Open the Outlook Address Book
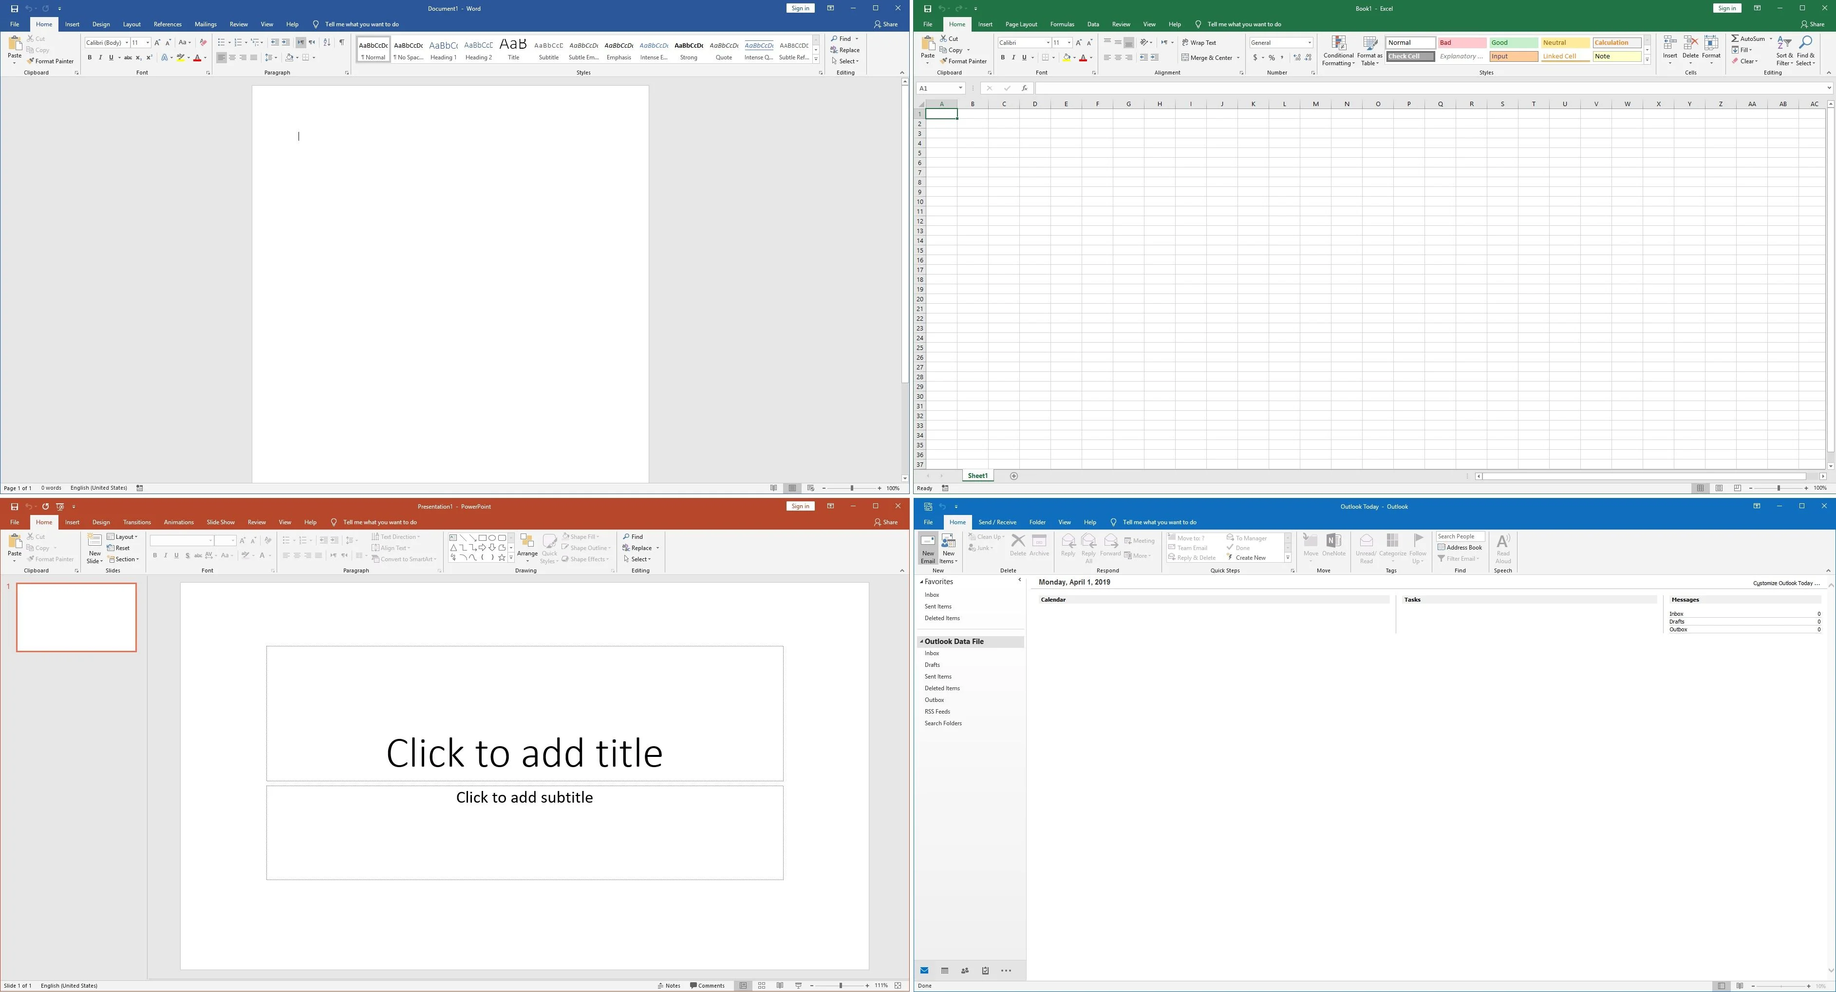 pos(1460,547)
